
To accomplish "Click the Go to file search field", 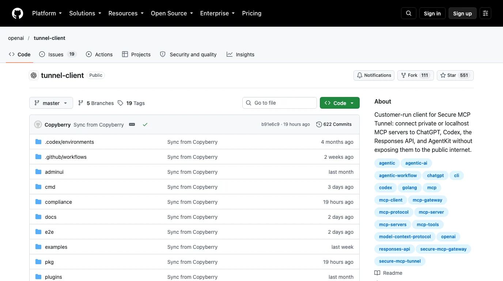I will pyautogui.click(x=280, y=103).
